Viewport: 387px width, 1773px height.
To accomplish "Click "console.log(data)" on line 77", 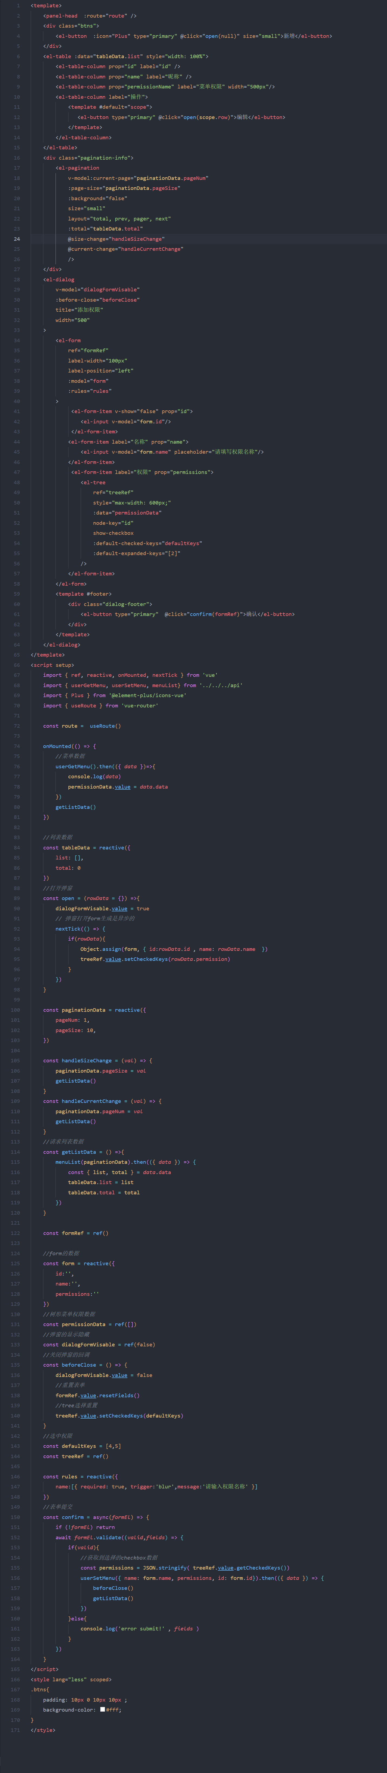I will (x=94, y=776).
